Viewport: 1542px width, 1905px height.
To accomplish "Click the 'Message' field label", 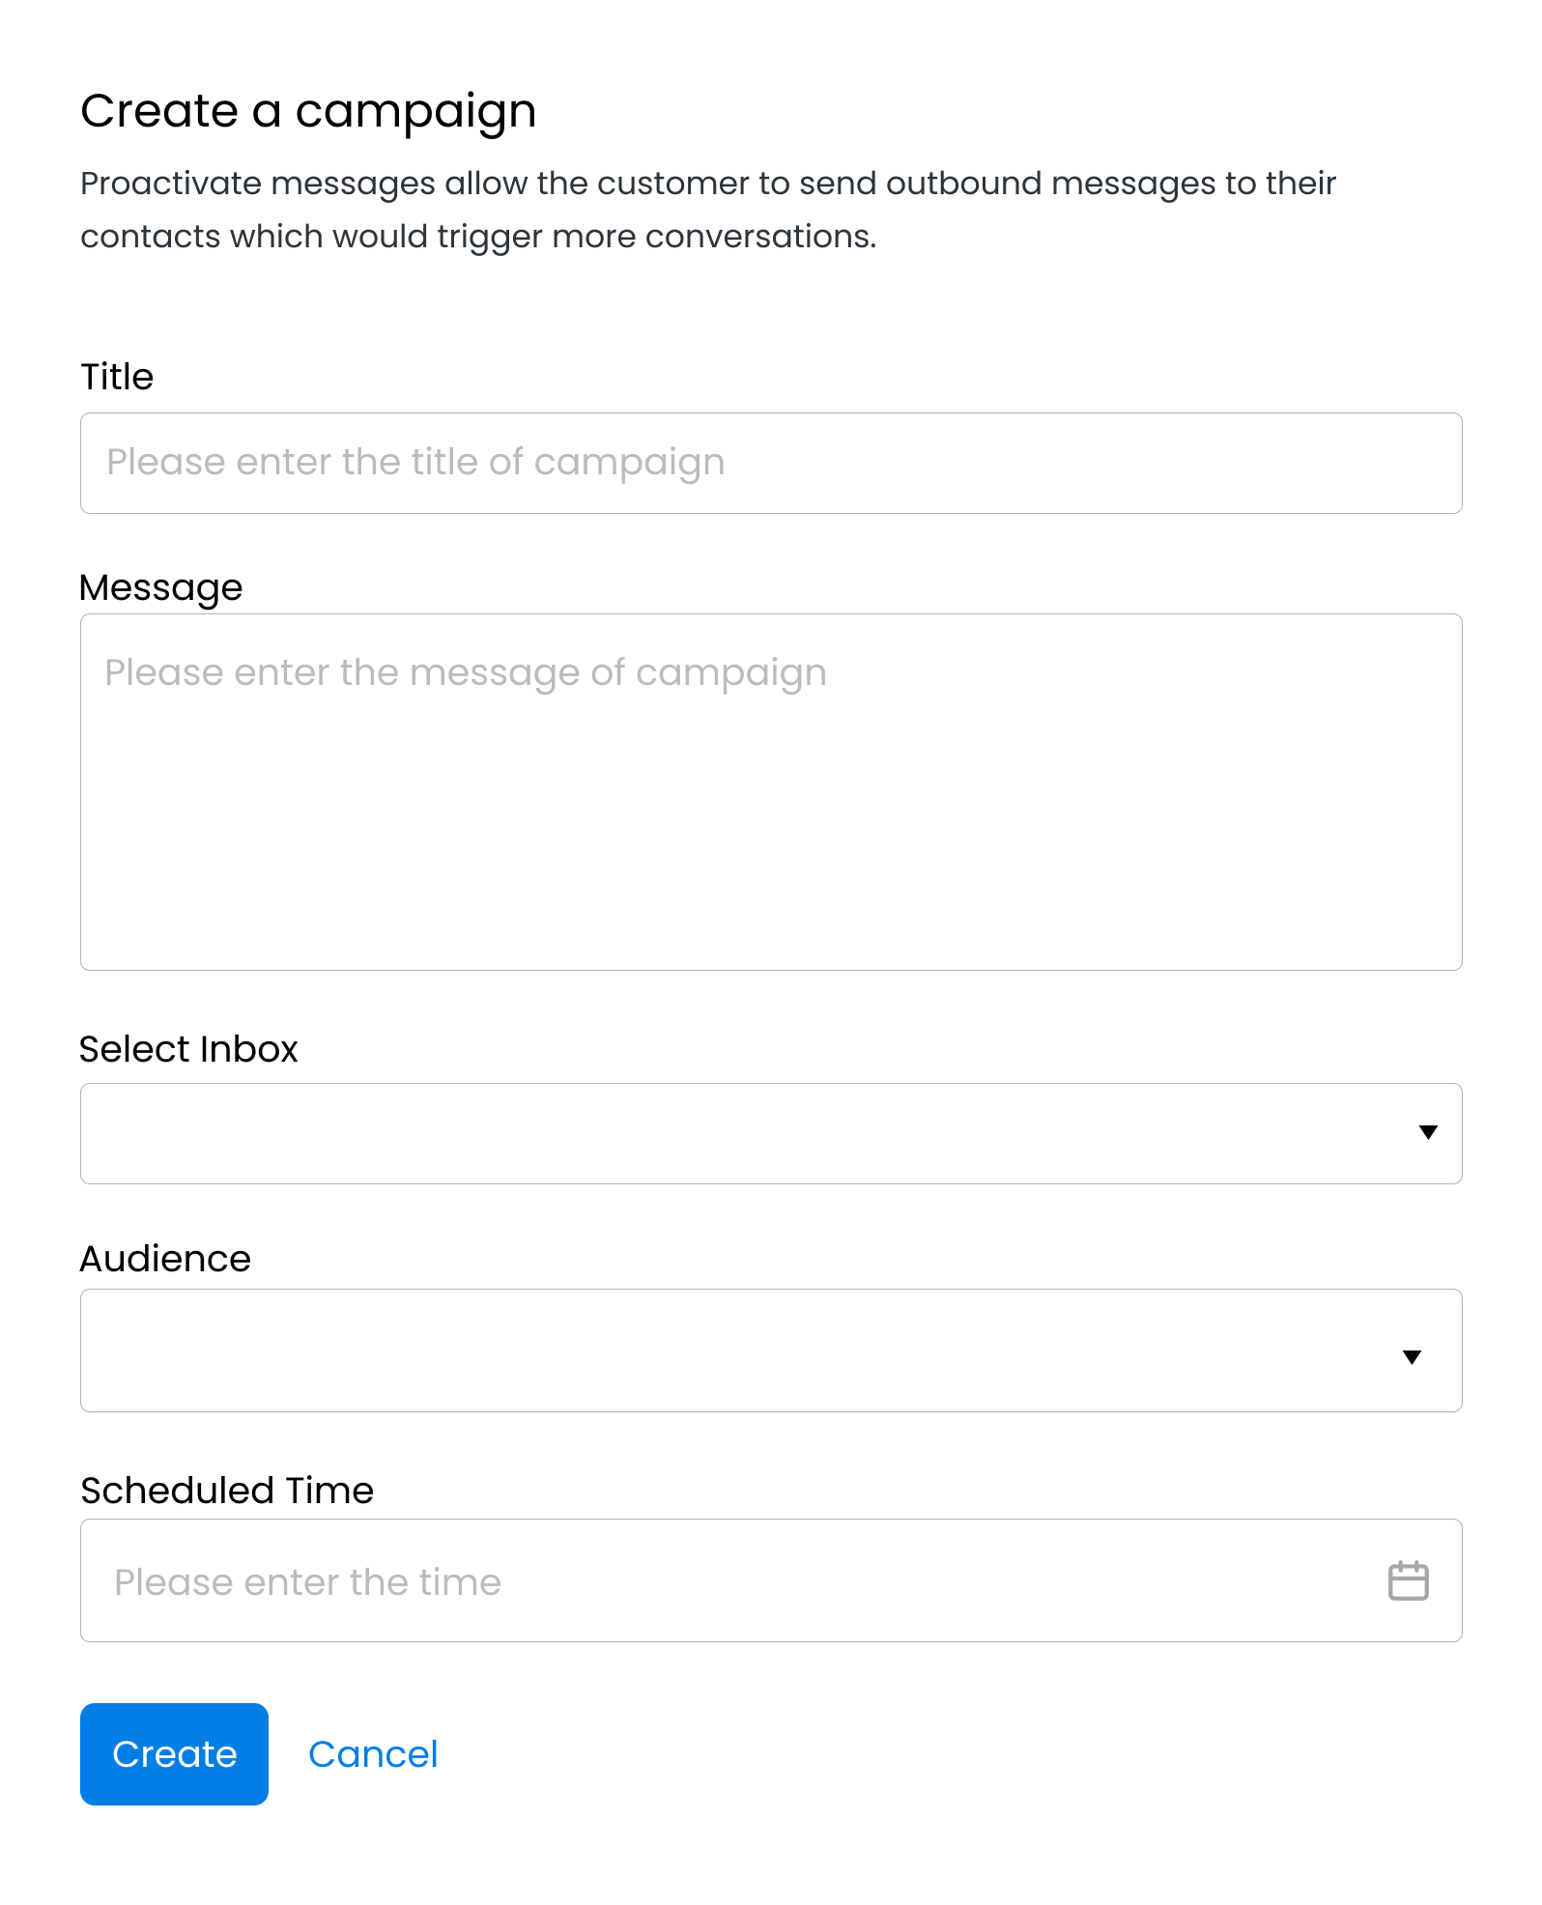I will (x=161, y=587).
